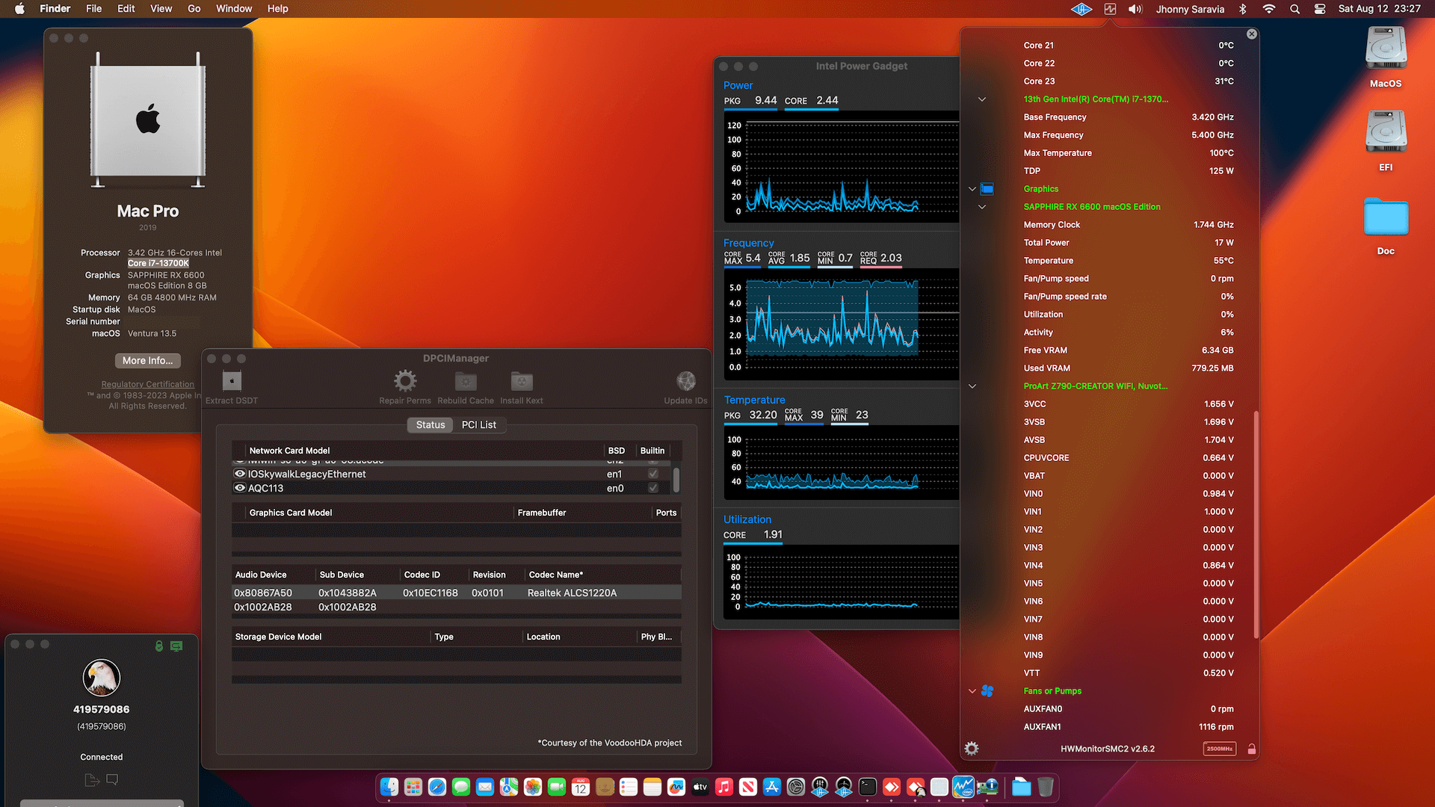Click Rebuild Cache toolbar icon

coord(466,381)
